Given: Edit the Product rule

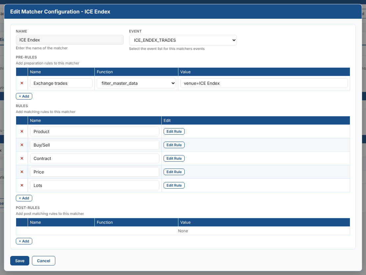Looking at the screenshot, I should tap(174, 131).
